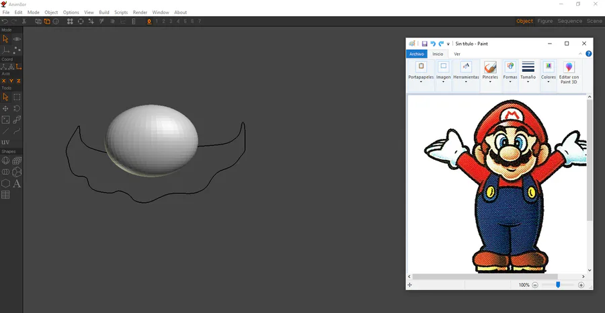Image resolution: width=605 pixels, height=313 pixels.
Task: Select the point edit mode icon
Action: (17, 50)
